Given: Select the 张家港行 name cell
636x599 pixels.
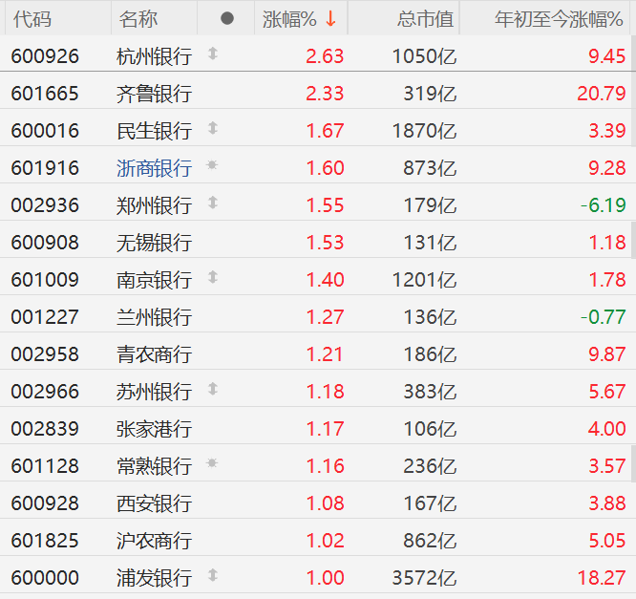Looking at the screenshot, I should pyautogui.click(x=154, y=429).
